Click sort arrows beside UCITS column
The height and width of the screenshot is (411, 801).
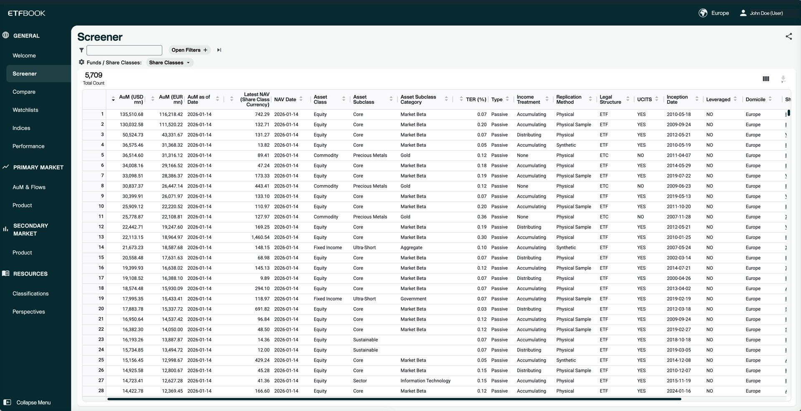pos(657,99)
